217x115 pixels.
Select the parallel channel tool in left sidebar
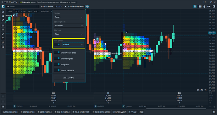click(3, 42)
